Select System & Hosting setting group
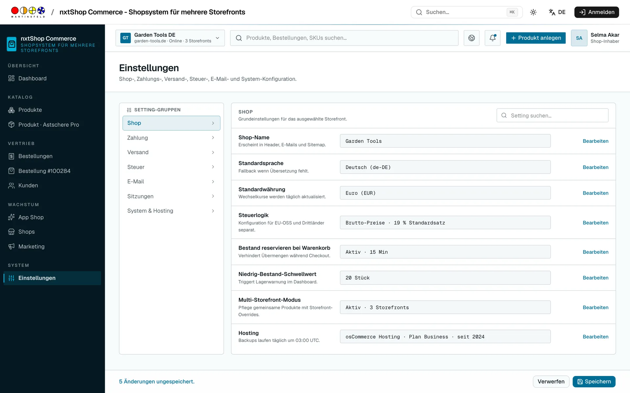Screen dimensions: 630x393 (x=171, y=211)
